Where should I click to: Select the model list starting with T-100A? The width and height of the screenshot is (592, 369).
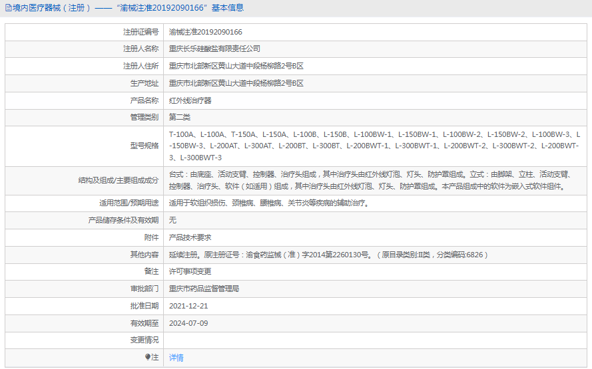(x=374, y=146)
